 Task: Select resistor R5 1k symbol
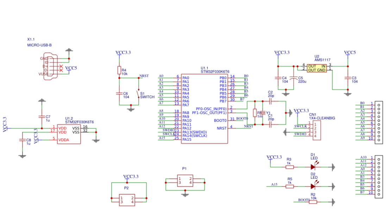point(289,186)
